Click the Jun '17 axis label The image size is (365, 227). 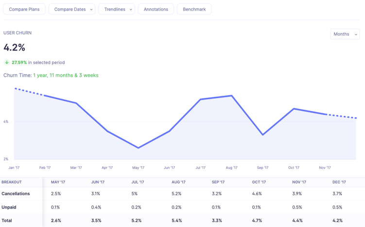click(x=169, y=168)
